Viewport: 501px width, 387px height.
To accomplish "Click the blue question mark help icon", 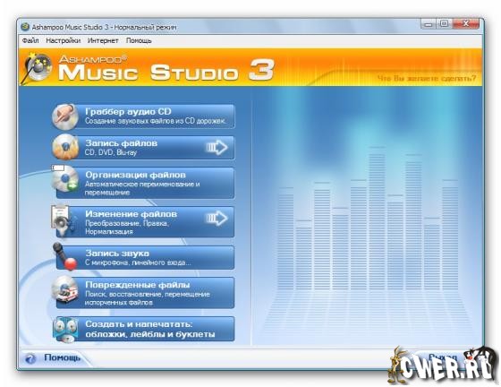I will tap(30, 358).
